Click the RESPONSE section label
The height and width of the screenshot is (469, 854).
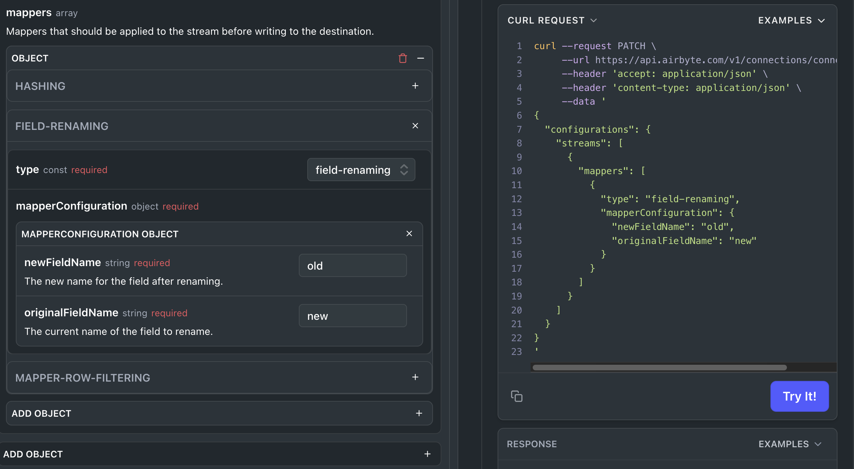[x=531, y=444]
